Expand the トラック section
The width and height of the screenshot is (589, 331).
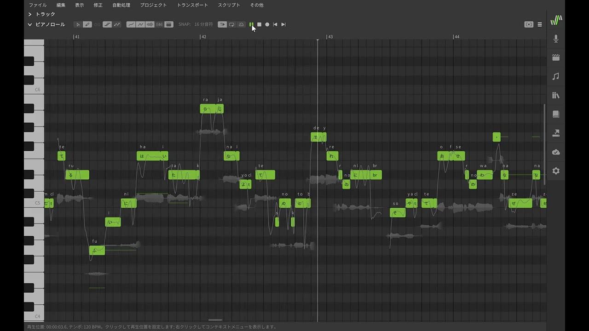pos(30,14)
